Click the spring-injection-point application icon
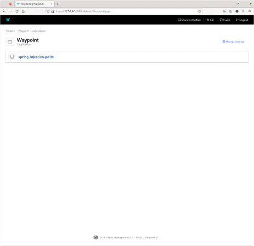This screenshot has width=254, height=246. click(x=12, y=57)
